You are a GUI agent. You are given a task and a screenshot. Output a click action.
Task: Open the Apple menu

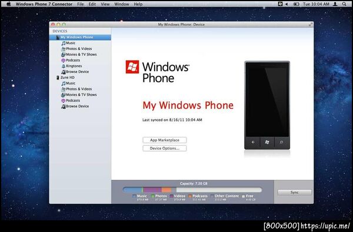tap(9, 4)
